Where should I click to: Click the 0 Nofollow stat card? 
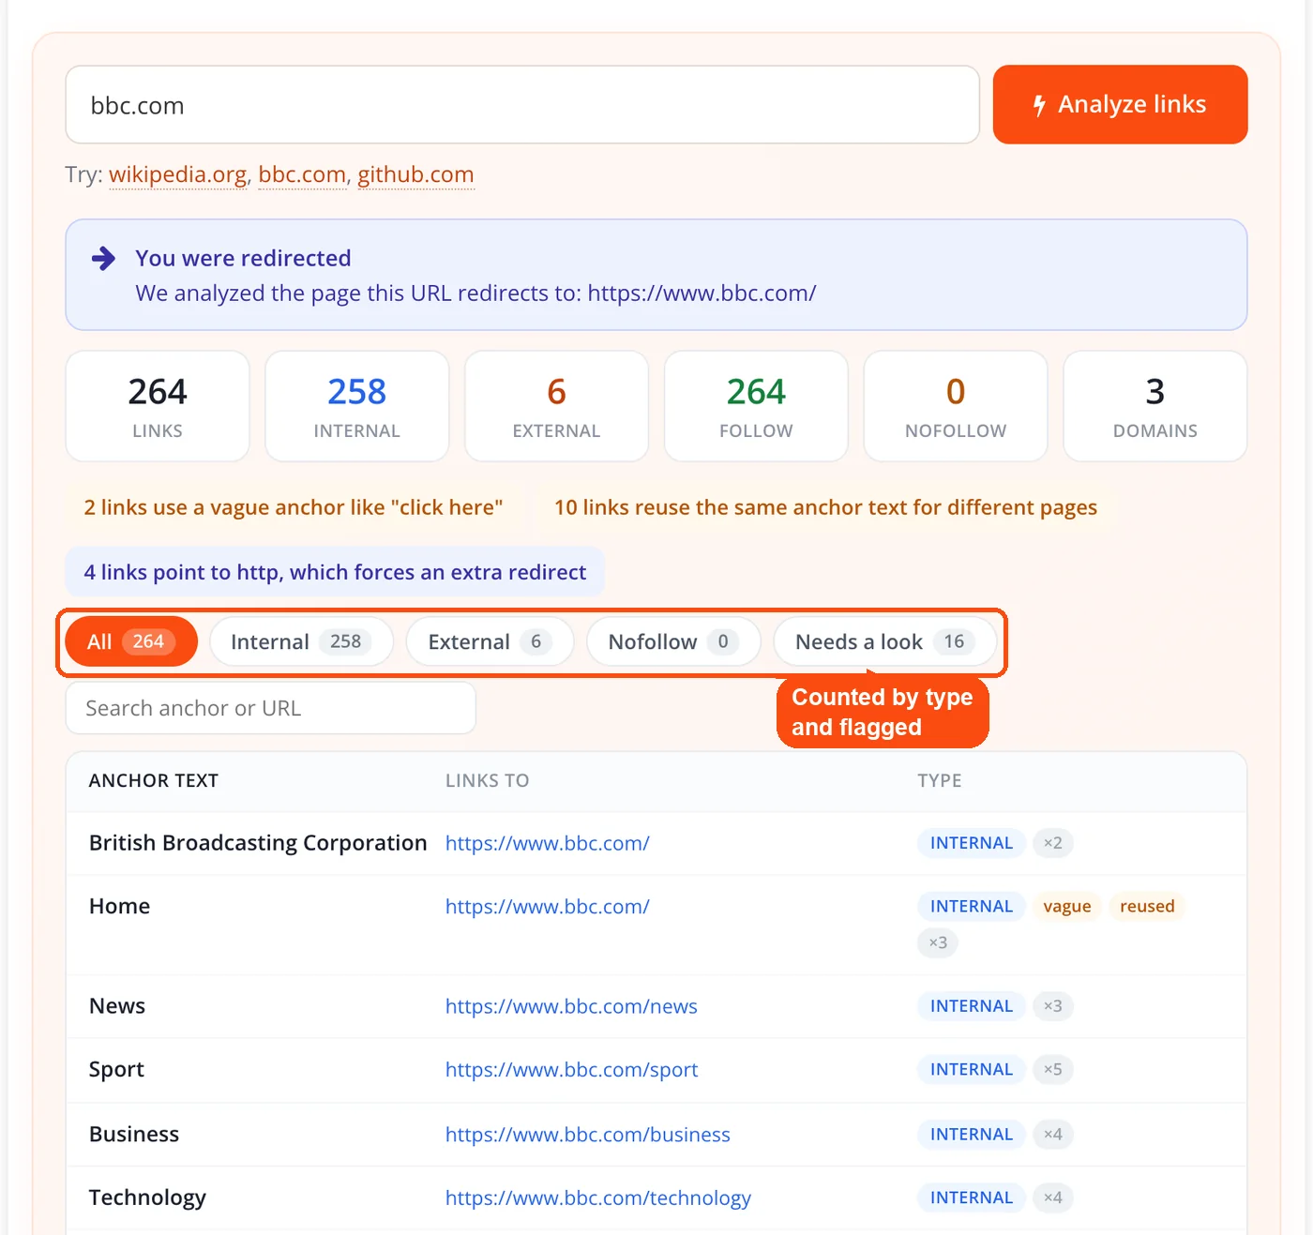click(x=956, y=406)
